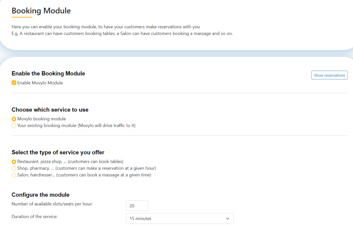The image size is (353, 225).
Task: Click the Duration of the service label
Action: tap(34, 216)
